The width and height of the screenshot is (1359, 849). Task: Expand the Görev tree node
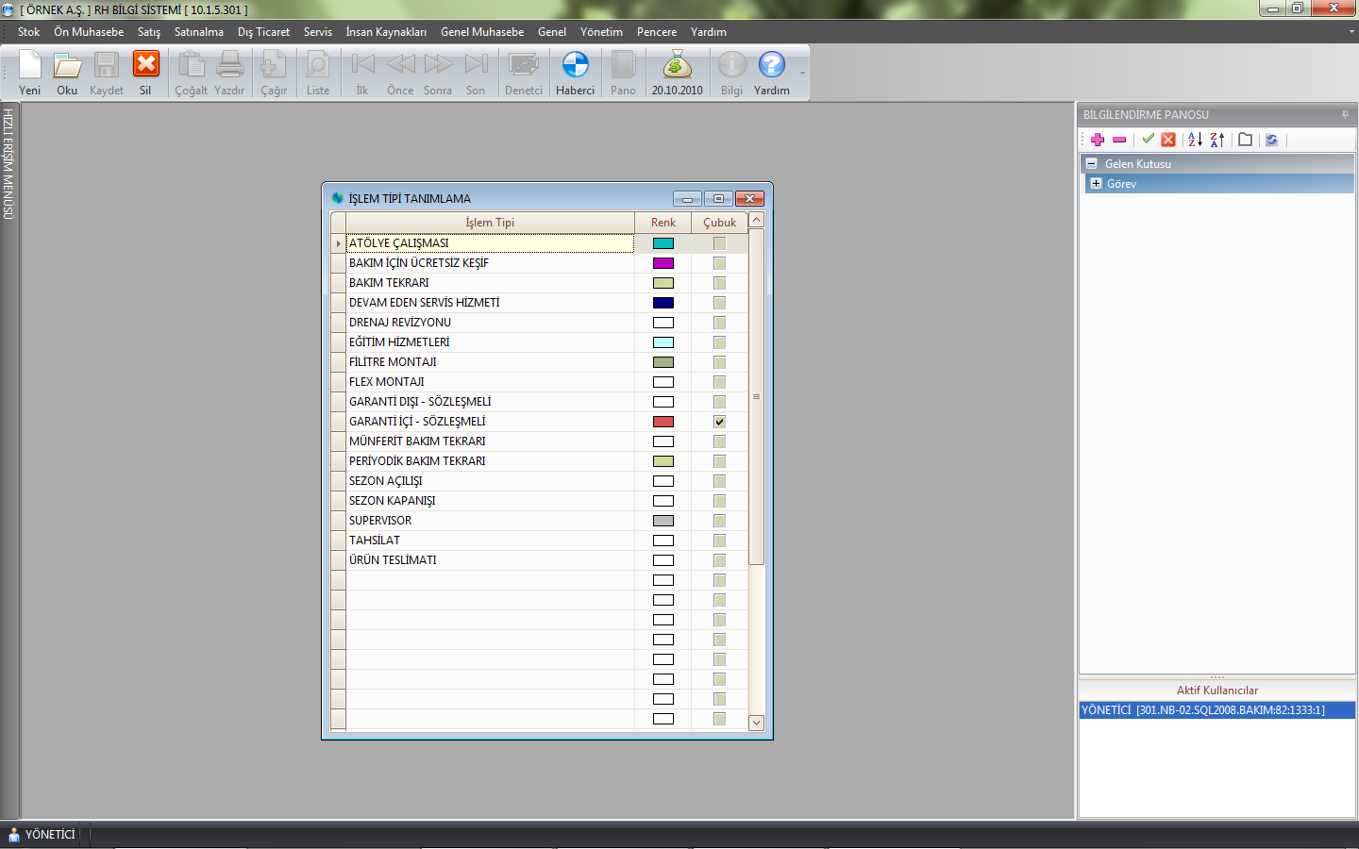[1097, 184]
